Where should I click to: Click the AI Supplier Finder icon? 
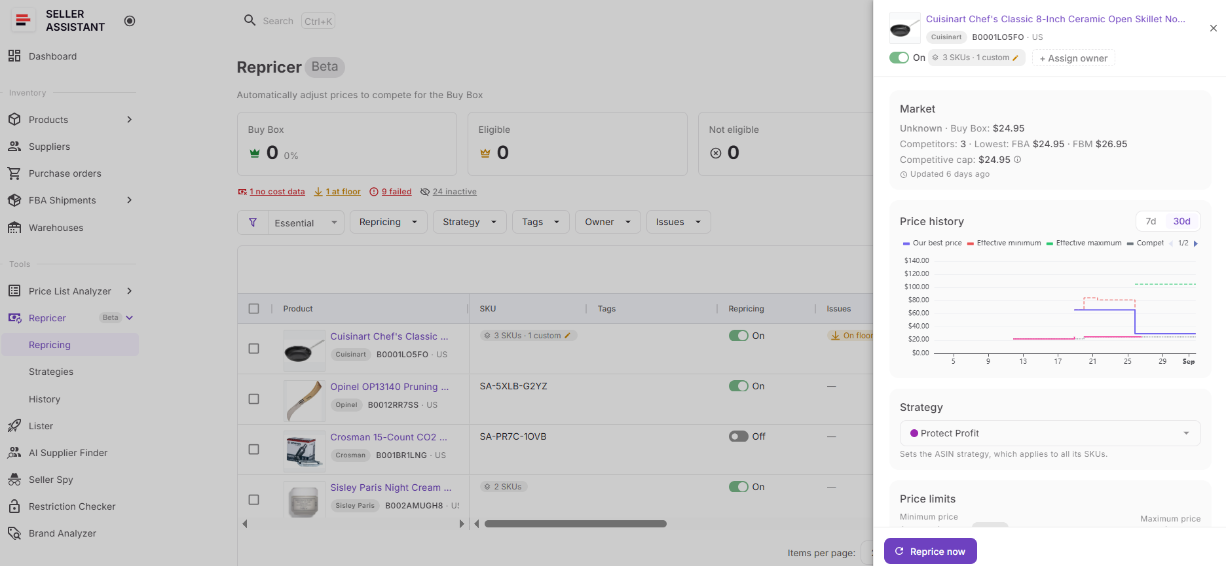tap(14, 453)
